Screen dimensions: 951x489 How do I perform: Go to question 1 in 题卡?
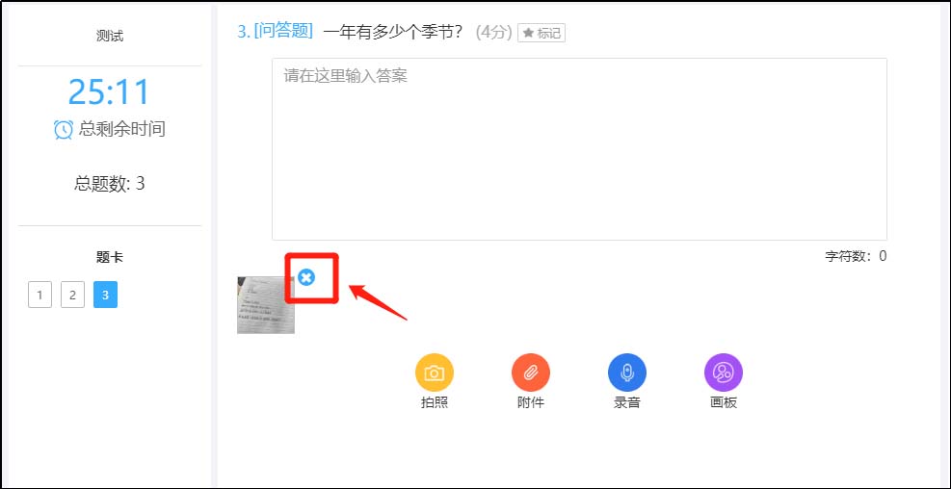coord(40,296)
